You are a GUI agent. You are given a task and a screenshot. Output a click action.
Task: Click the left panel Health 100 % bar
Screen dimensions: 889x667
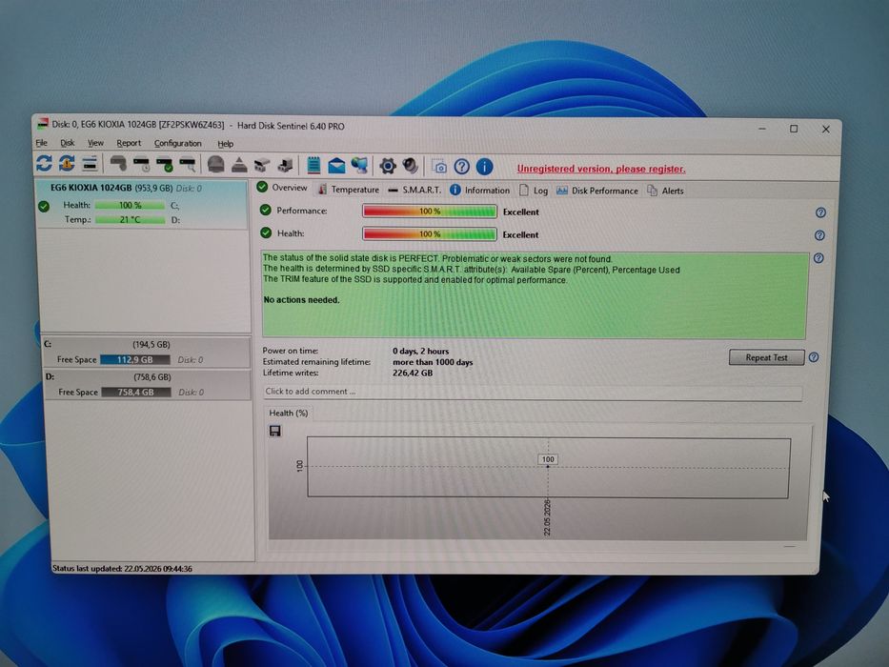130,205
